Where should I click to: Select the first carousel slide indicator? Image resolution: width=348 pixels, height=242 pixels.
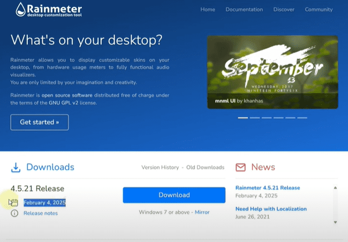tap(243, 117)
